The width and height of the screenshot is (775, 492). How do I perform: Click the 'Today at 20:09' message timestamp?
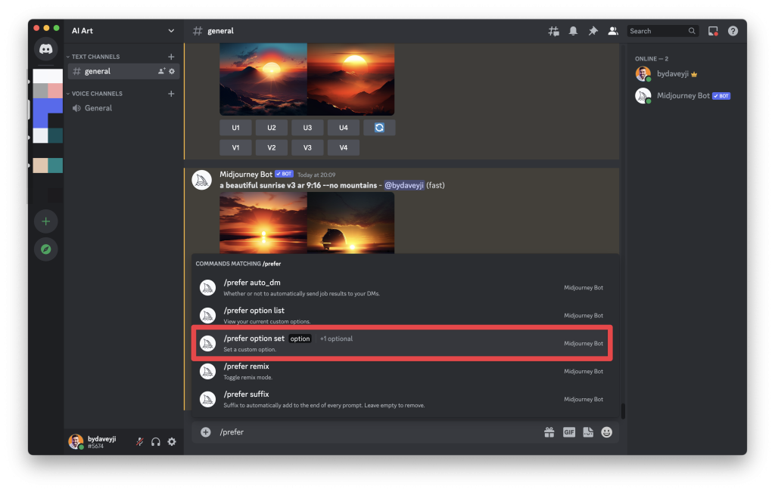[x=316, y=175]
